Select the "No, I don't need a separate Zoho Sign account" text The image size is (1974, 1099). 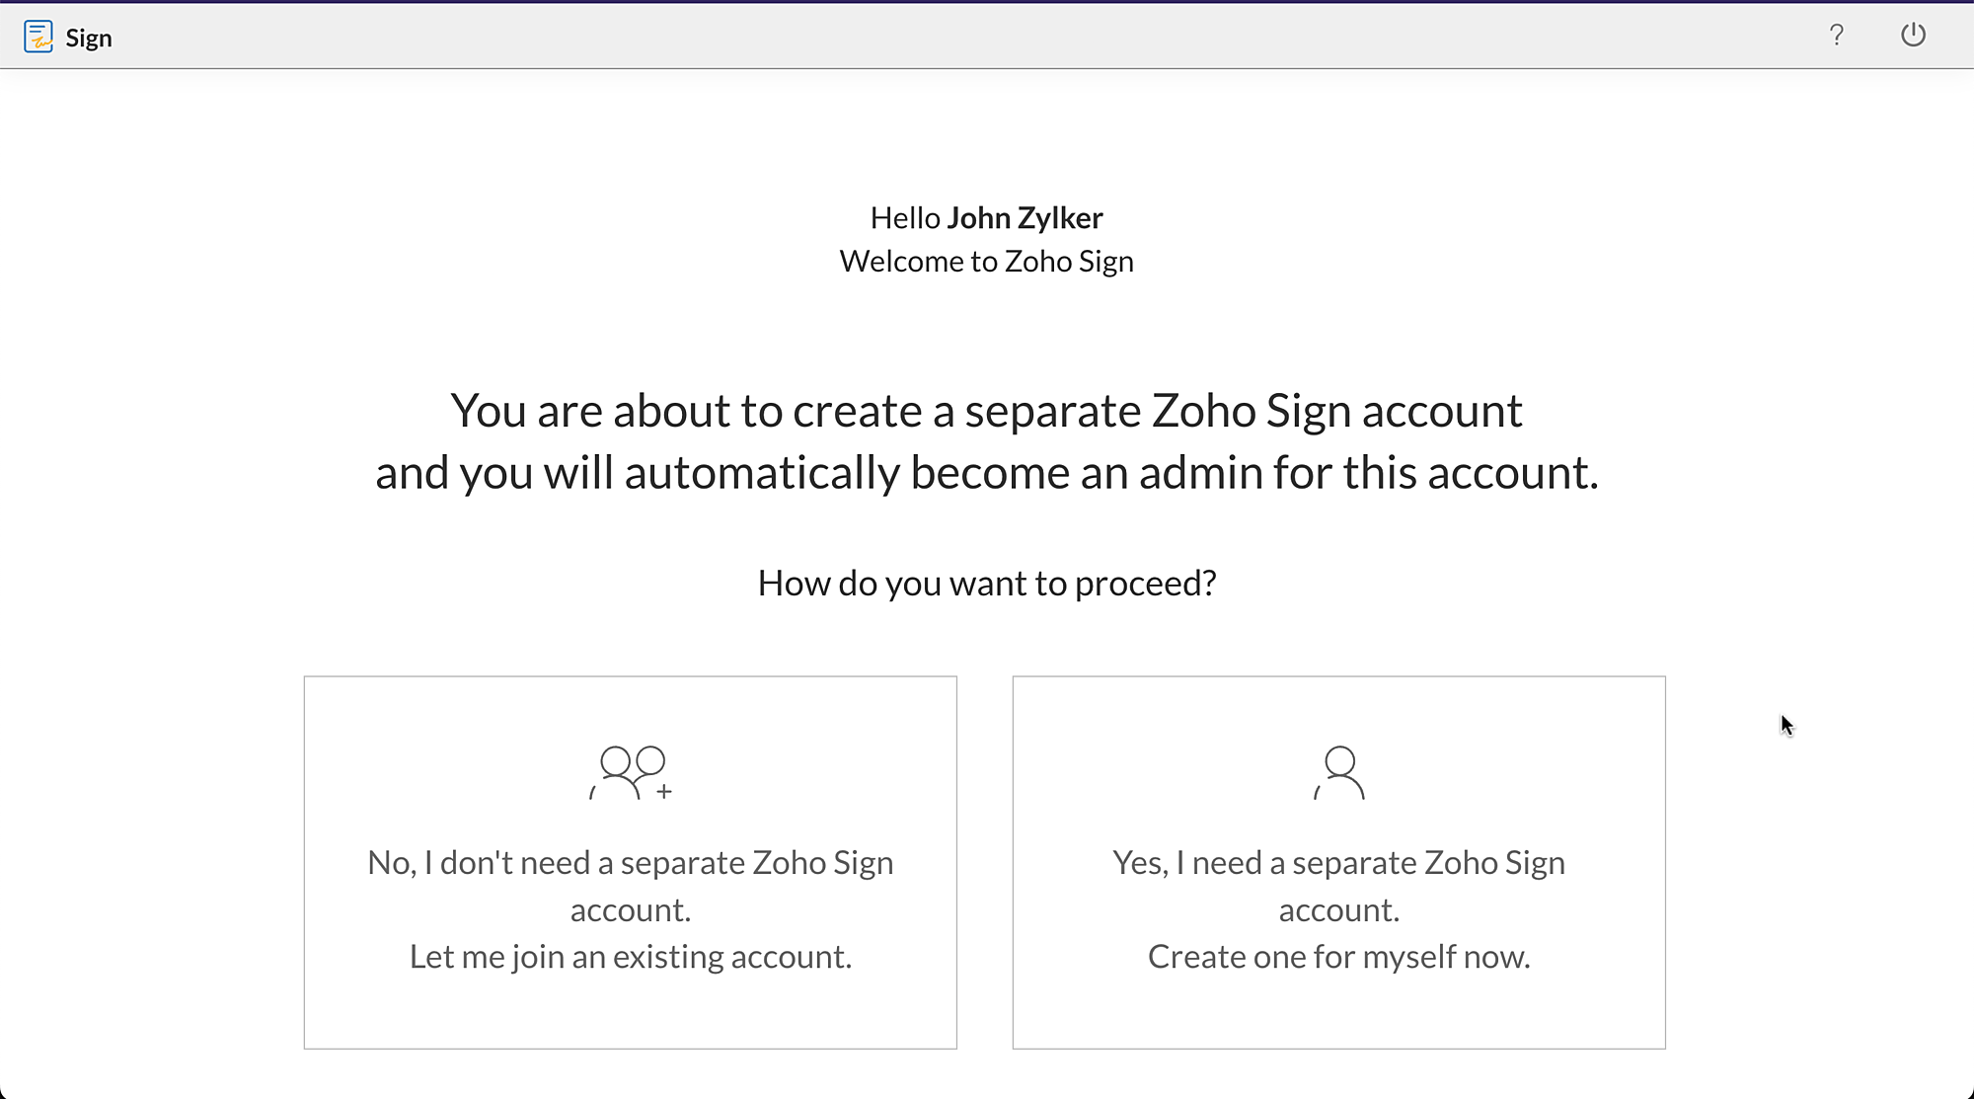click(x=630, y=885)
